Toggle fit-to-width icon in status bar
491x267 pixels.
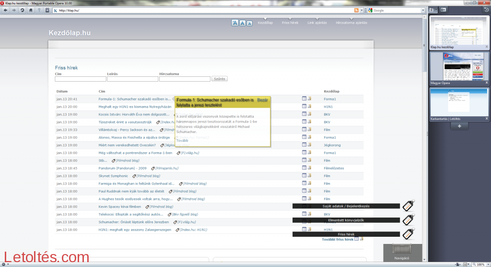click(x=458, y=265)
